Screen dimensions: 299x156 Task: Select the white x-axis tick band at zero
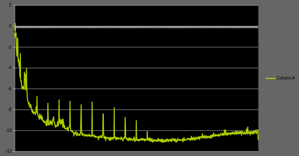[x=136, y=27]
